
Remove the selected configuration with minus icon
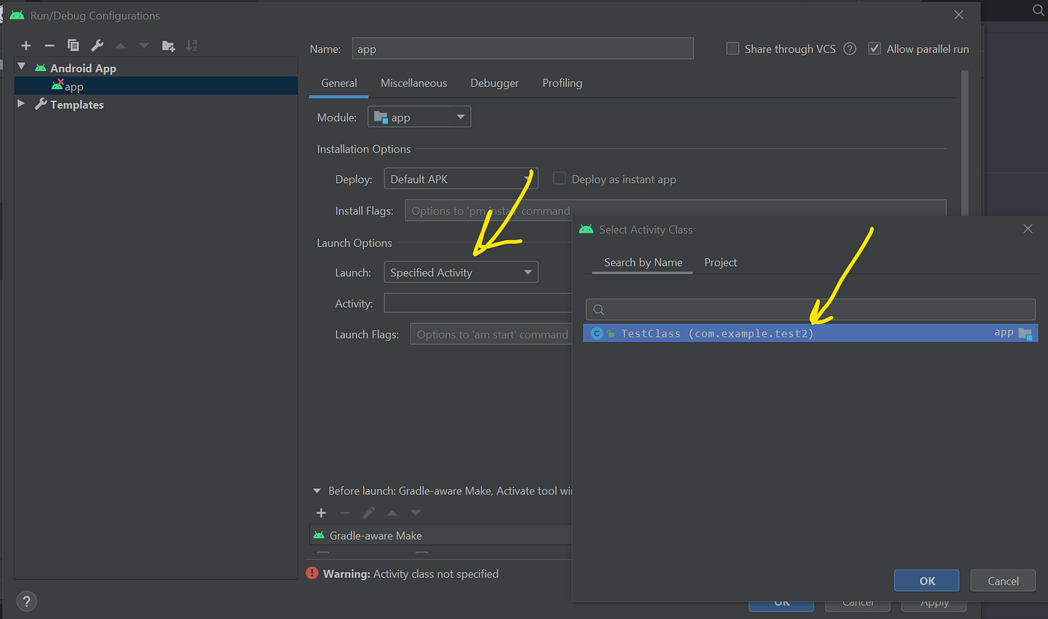(x=49, y=46)
